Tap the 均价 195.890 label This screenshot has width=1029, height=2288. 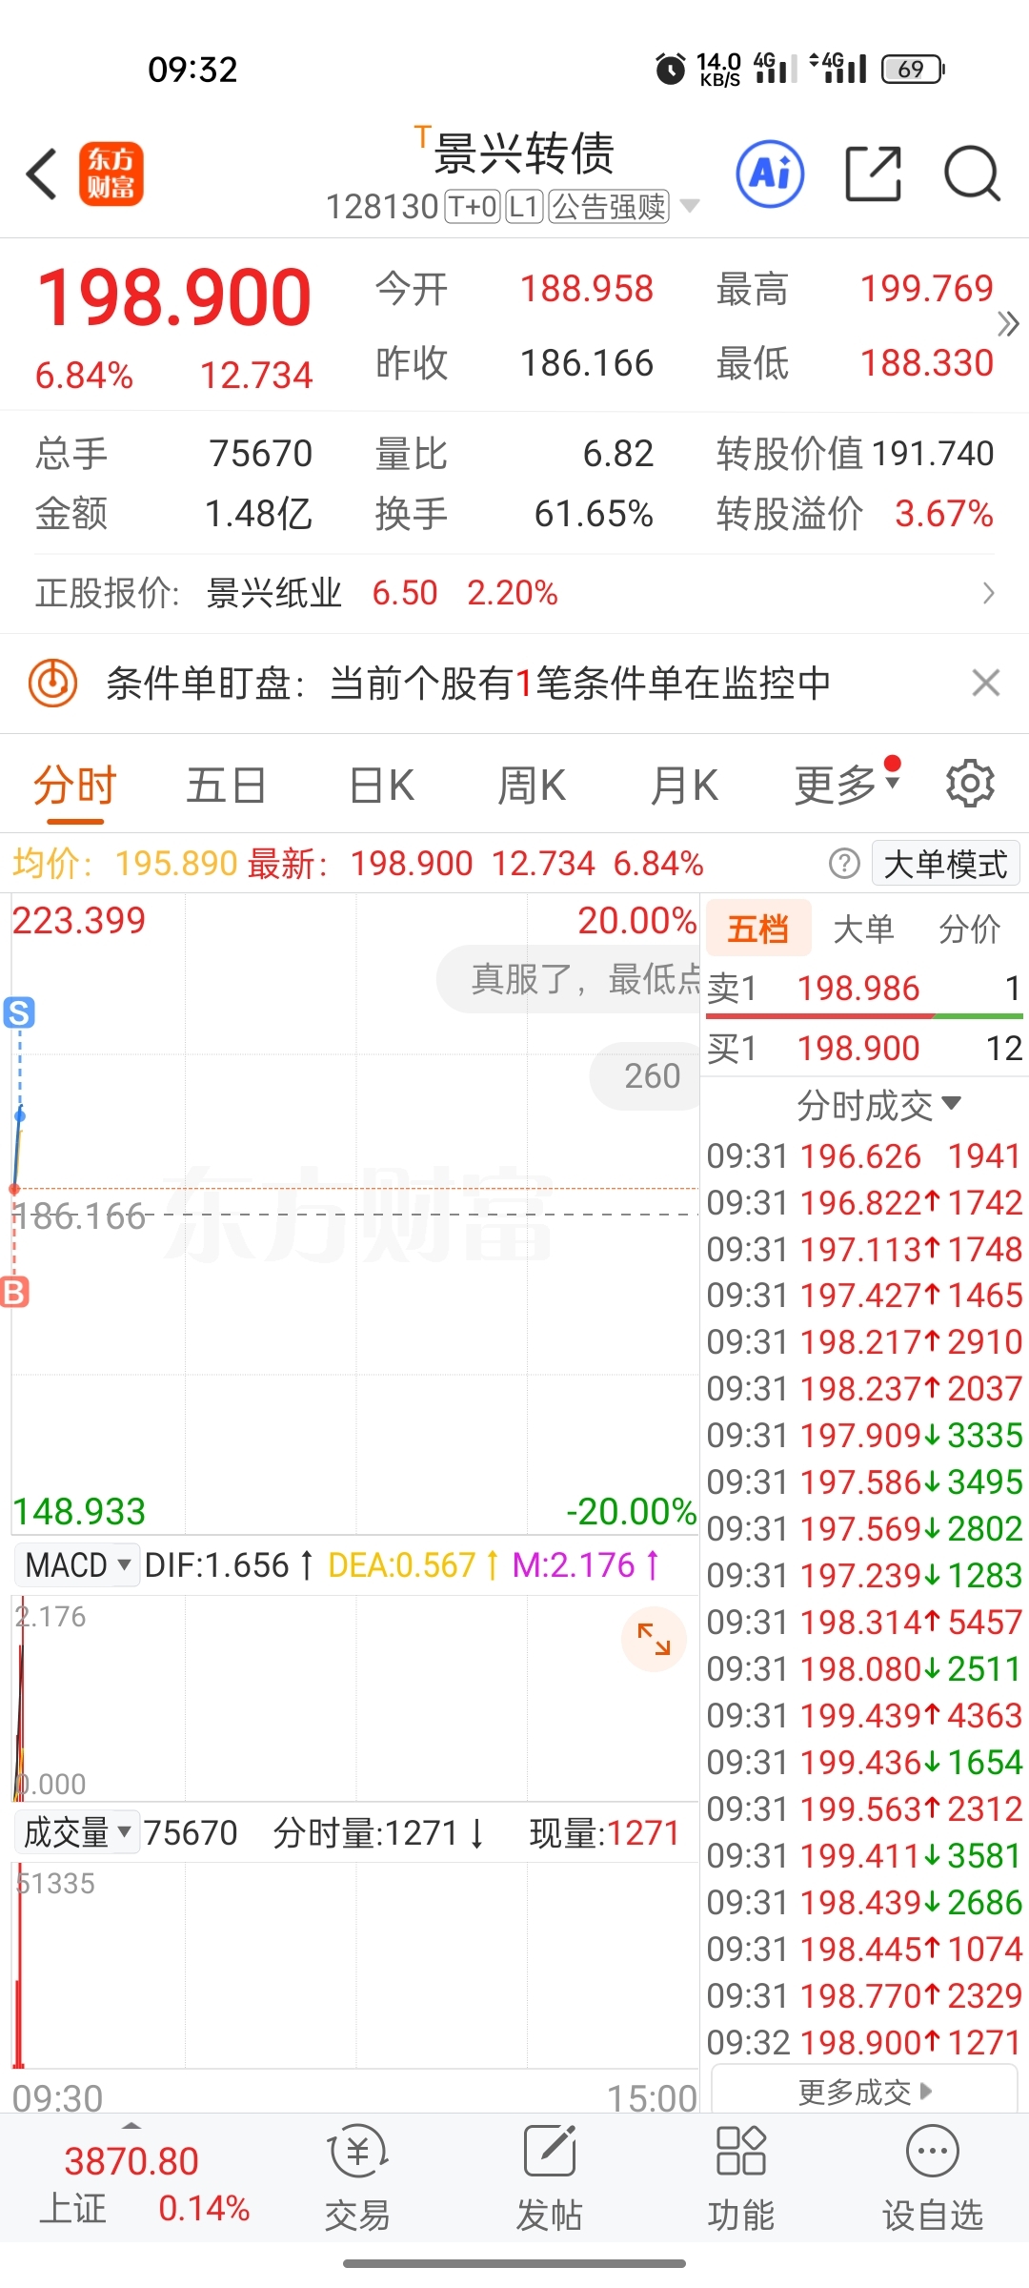click(125, 864)
